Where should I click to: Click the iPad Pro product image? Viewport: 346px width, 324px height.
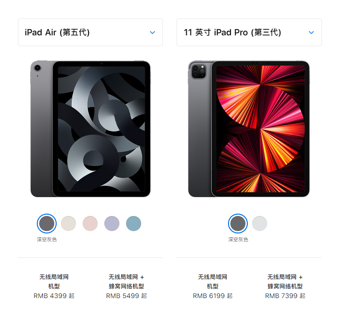(x=249, y=129)
